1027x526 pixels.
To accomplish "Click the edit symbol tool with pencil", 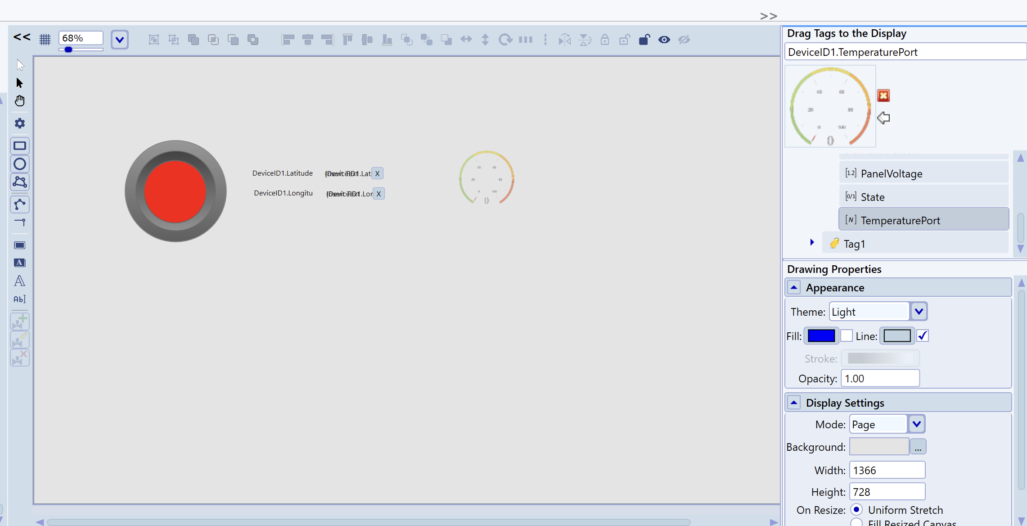I will click(x=20, y=340).
